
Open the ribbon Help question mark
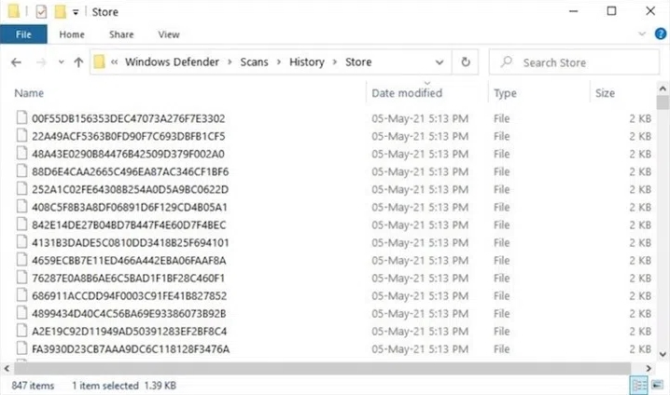[x=659, y=34]
